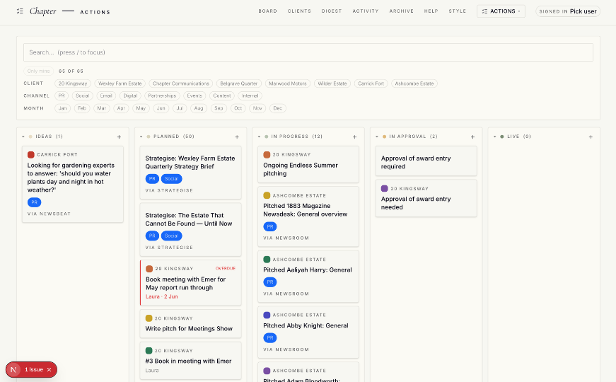
Task: Click red Carrick Fort color swatch
Action: [30, 155]
